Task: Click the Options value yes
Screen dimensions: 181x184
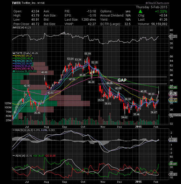Action: 128,11
